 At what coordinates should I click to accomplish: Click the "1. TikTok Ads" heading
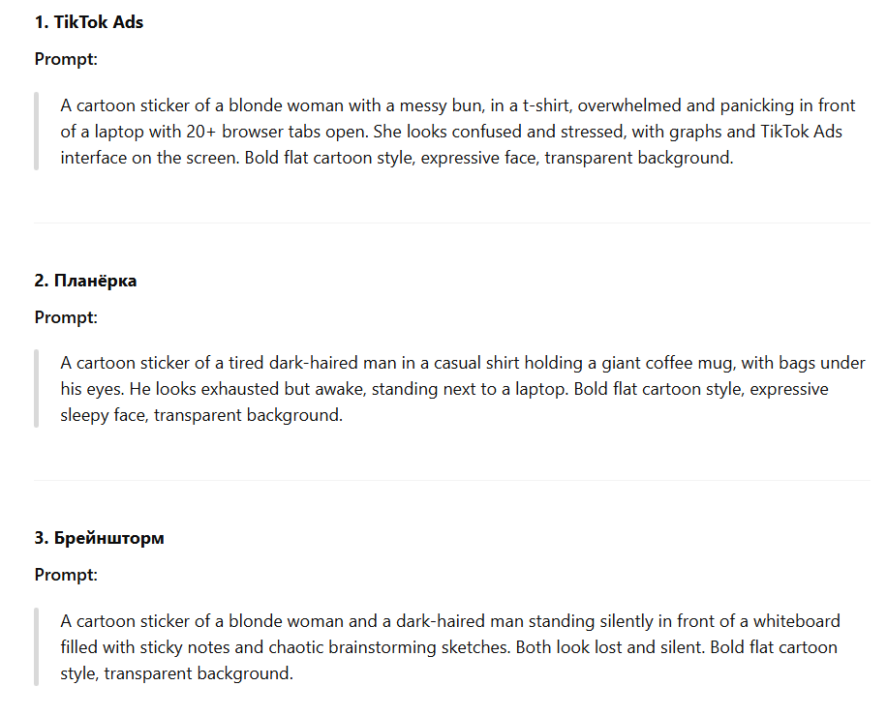[89, 22]
